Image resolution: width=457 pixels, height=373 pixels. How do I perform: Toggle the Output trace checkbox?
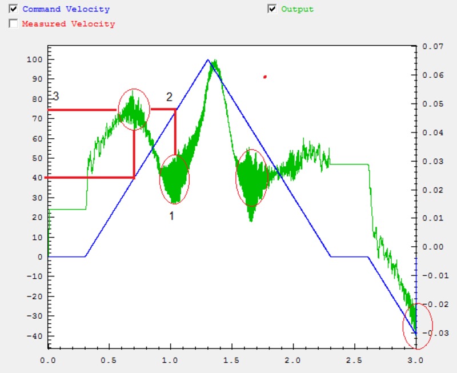[x=272, y=9]
